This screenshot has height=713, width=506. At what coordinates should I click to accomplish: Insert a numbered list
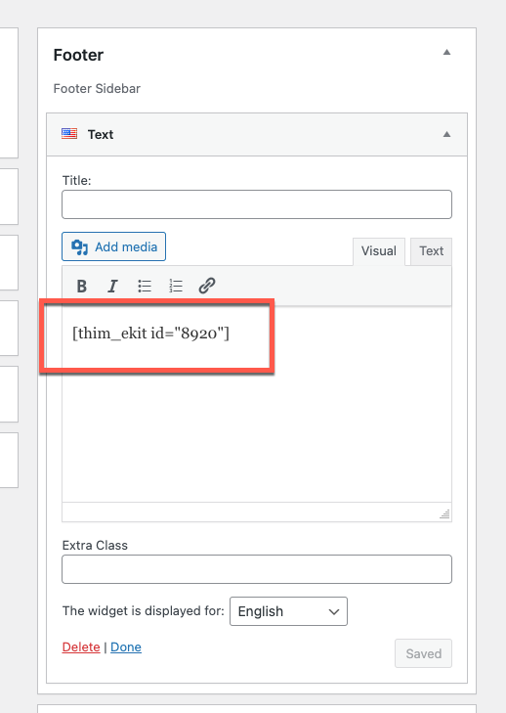pyautogui.click(x=176, y=286)
